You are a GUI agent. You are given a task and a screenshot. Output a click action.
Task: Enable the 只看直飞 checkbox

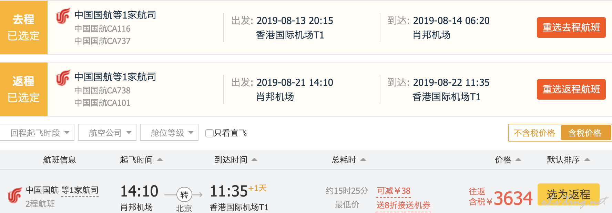click(209, 133)
